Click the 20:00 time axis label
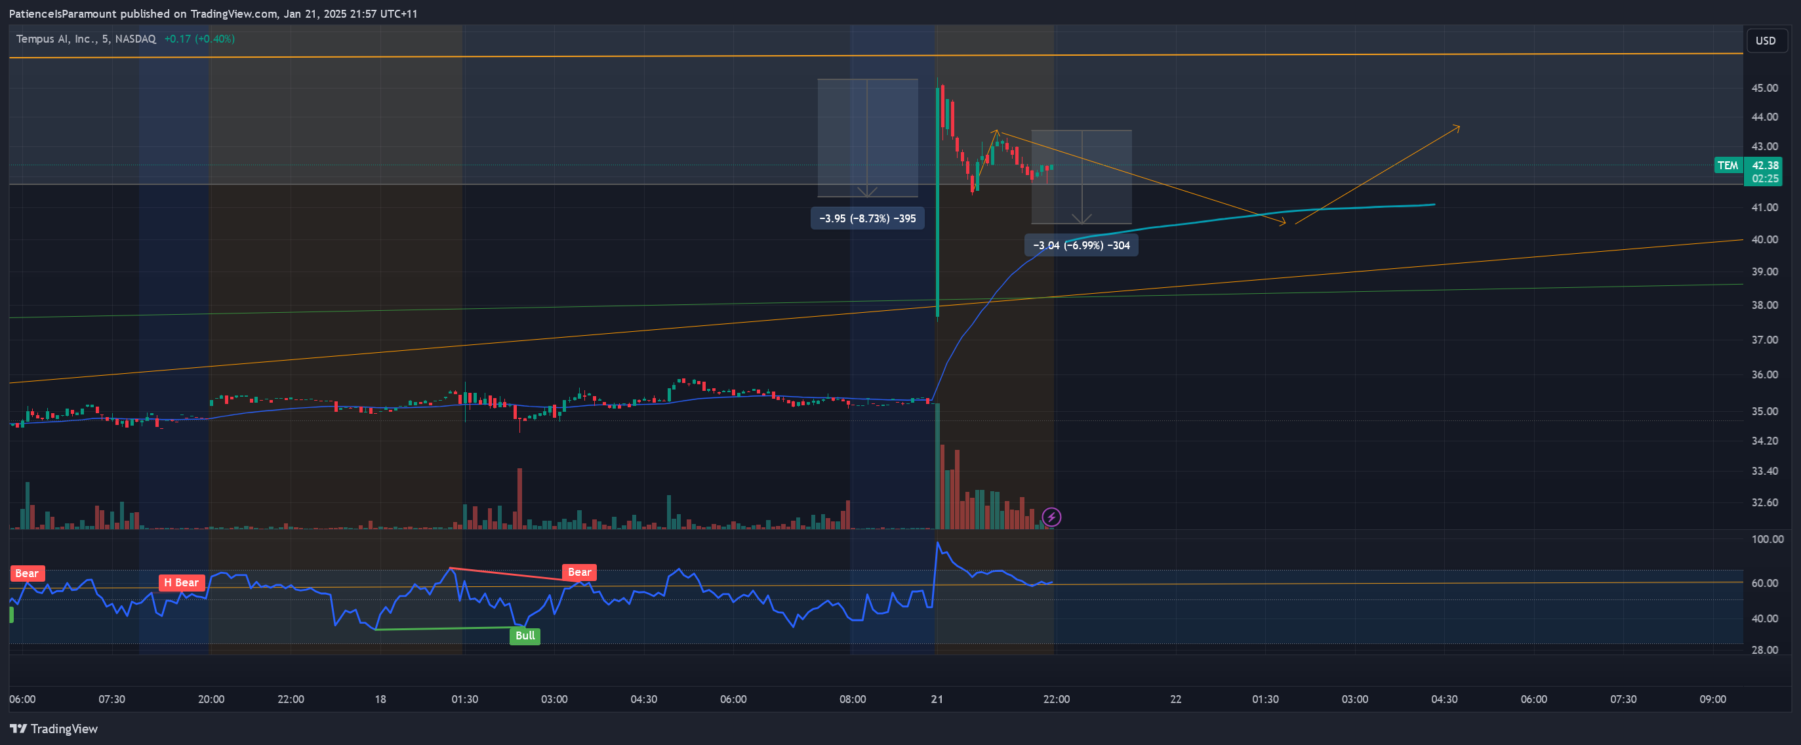The width and height of the screenshot is (1801, 745). point(211,700)
